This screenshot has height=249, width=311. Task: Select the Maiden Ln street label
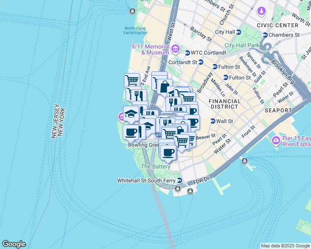coord(218,88)
